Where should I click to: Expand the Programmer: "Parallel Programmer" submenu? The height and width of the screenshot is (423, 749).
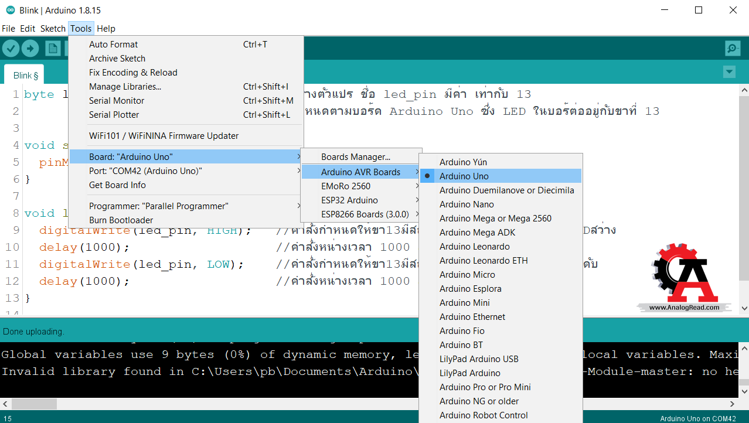pyautogui.click(x=186, y=206)
